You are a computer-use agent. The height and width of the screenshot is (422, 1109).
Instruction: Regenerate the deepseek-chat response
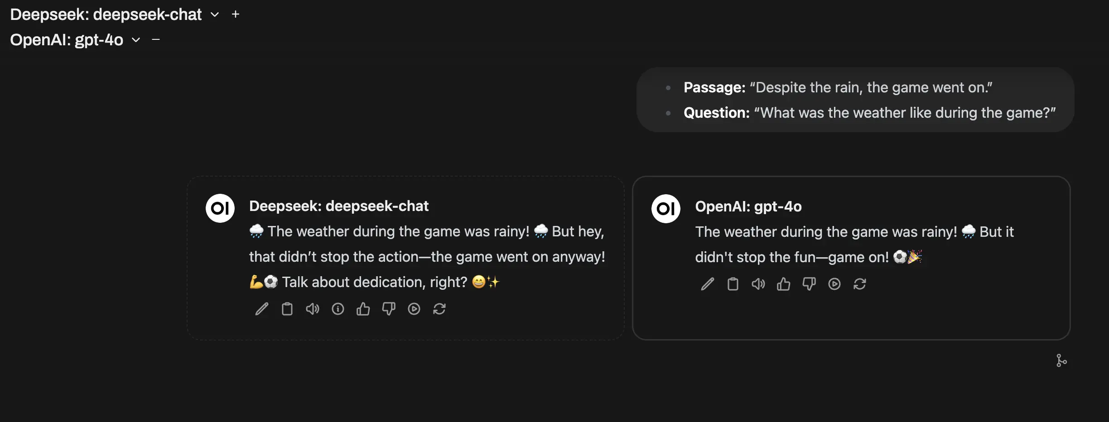click(439, 309)
